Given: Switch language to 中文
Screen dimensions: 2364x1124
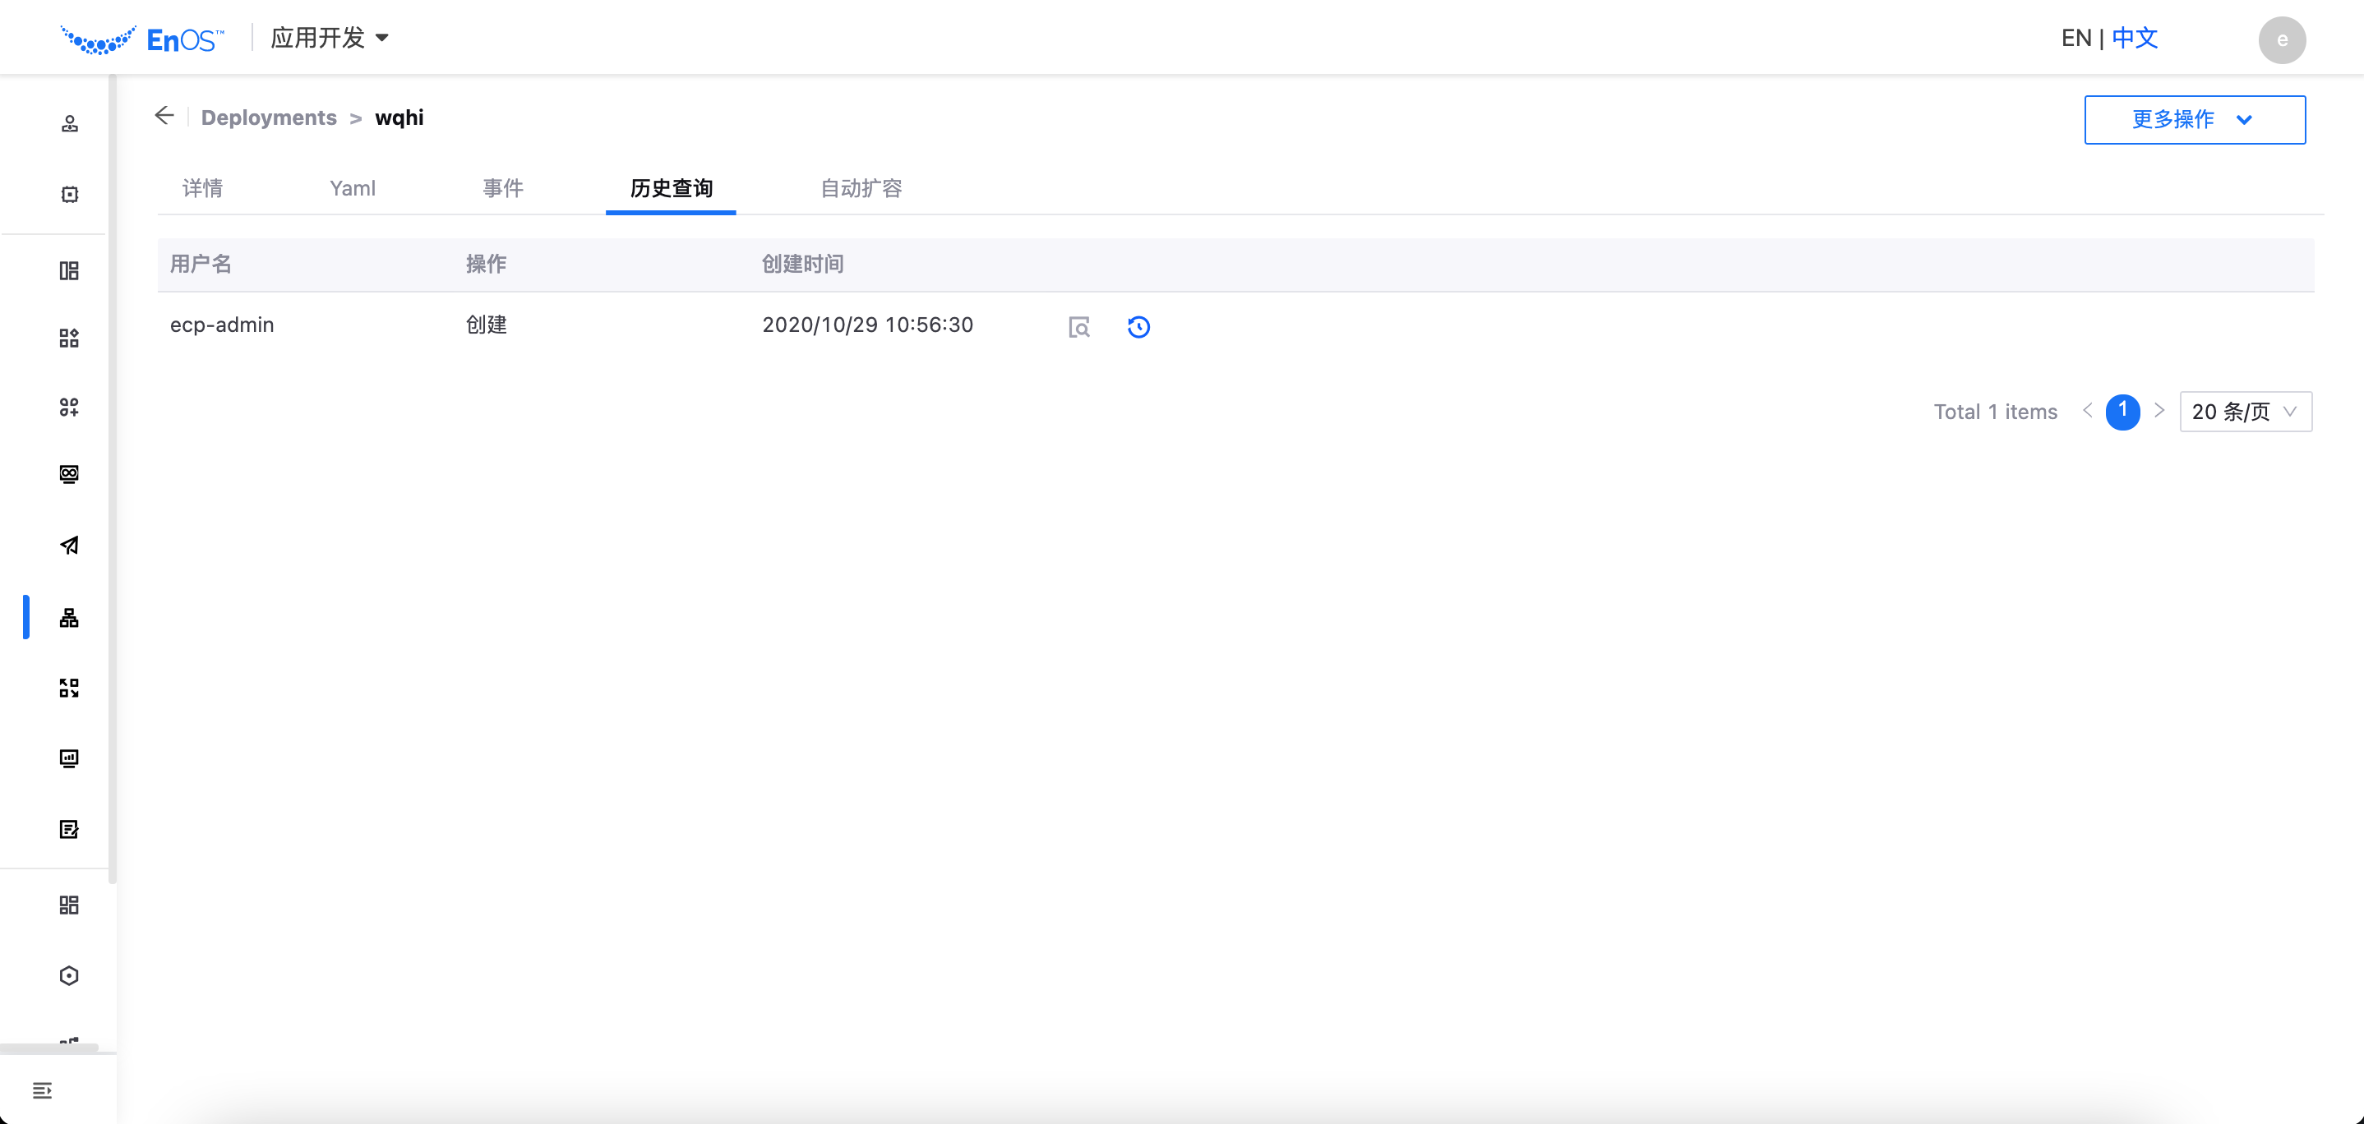Looking at the screenshot, I should (x=2135, y=38).
